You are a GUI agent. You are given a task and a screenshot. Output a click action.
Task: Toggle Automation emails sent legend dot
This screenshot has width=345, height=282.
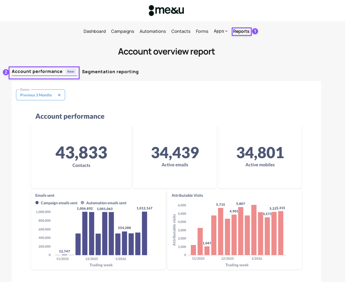82,203
